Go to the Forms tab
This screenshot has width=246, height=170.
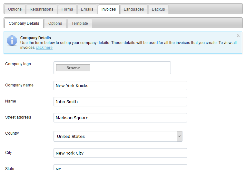pos(67,9)
